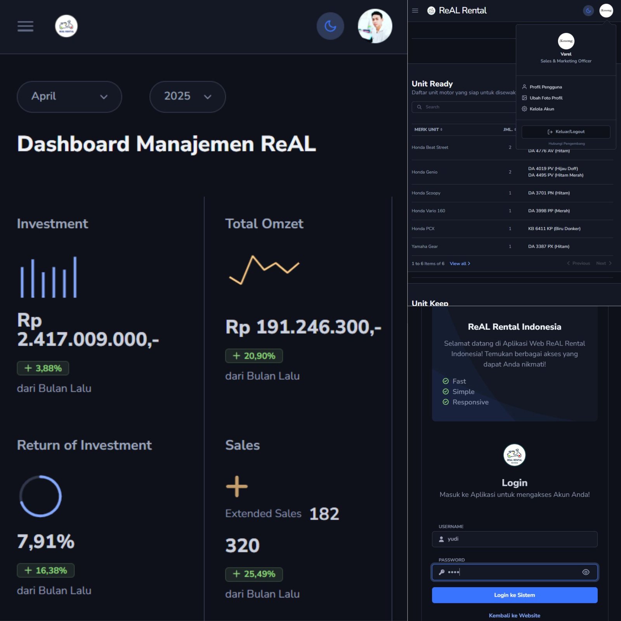
Task: Click the hamburger menu beside ReAL Rental title
Action: click(x=415, y=11)
